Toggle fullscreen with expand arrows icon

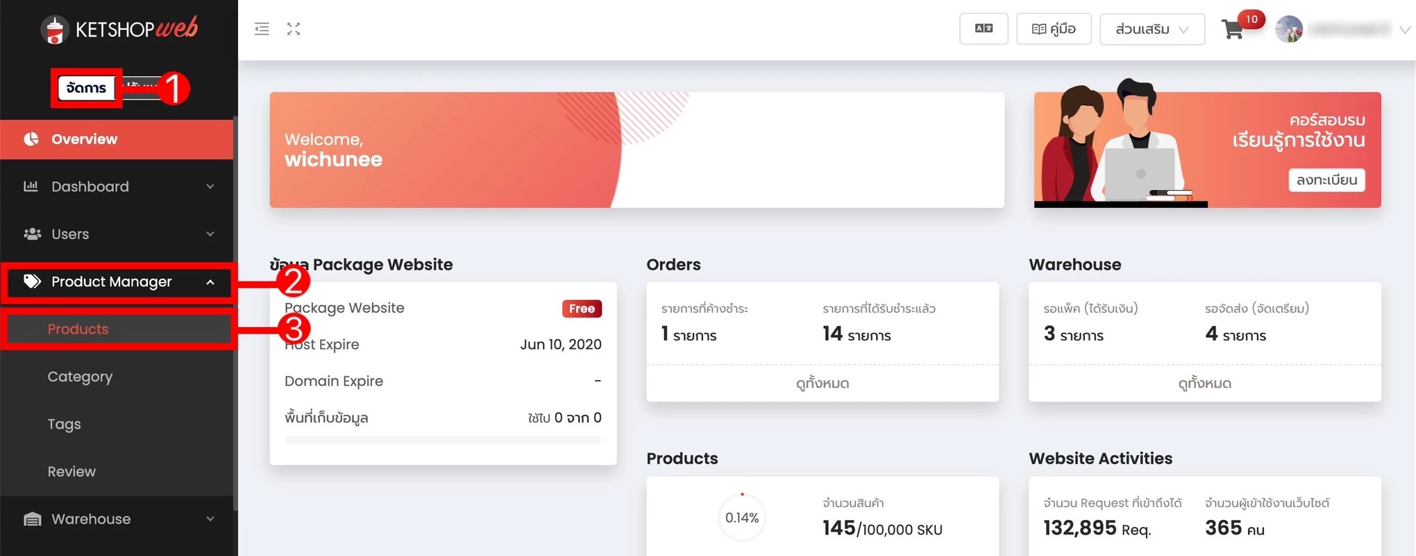(x=294, y=29)
